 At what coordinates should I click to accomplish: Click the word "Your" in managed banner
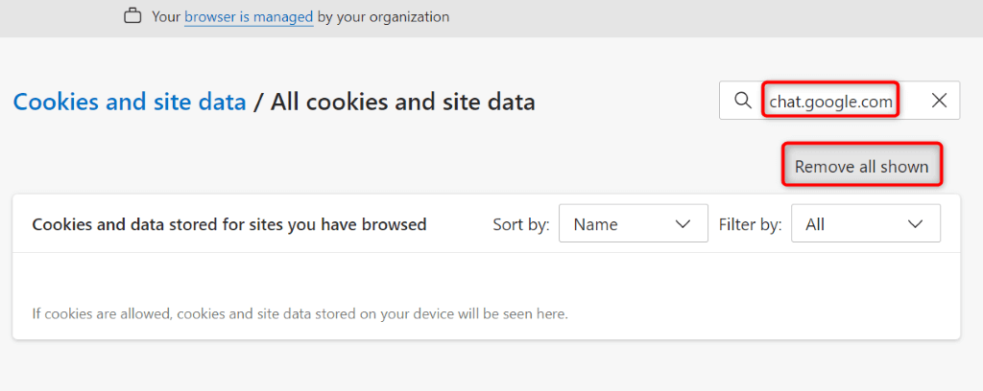tap(166, 17)
